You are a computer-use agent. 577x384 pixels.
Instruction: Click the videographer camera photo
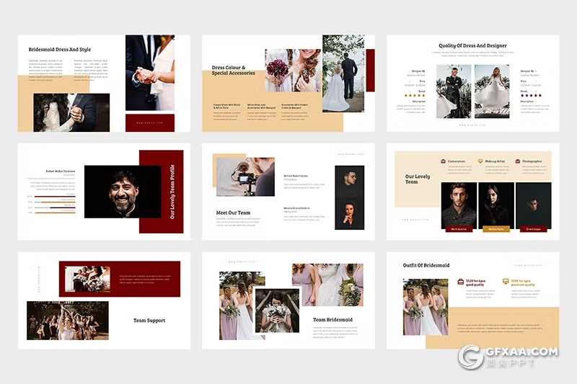245,177
